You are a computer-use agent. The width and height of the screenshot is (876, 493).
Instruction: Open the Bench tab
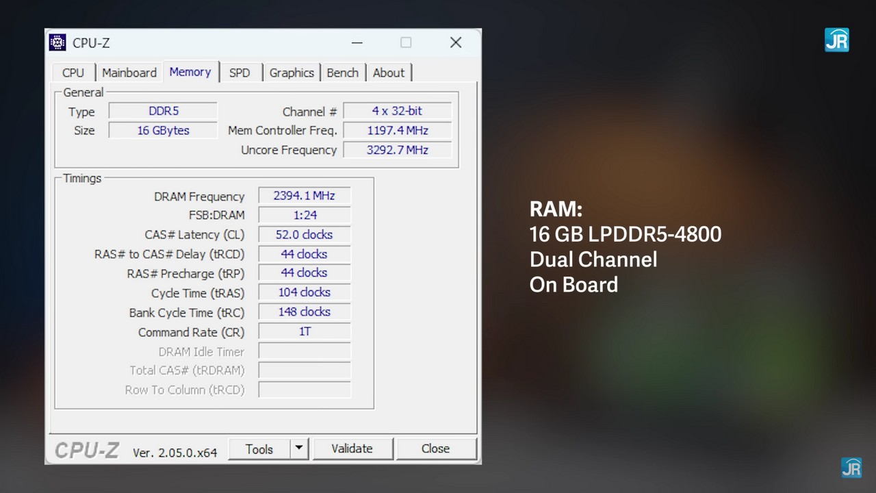(x=342, y=73)
